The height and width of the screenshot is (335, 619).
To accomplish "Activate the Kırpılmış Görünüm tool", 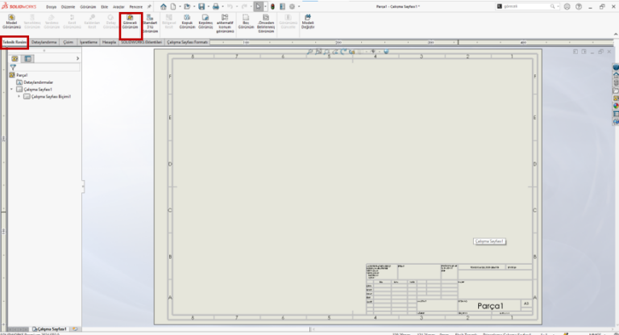I will click(x=206, y=21).
